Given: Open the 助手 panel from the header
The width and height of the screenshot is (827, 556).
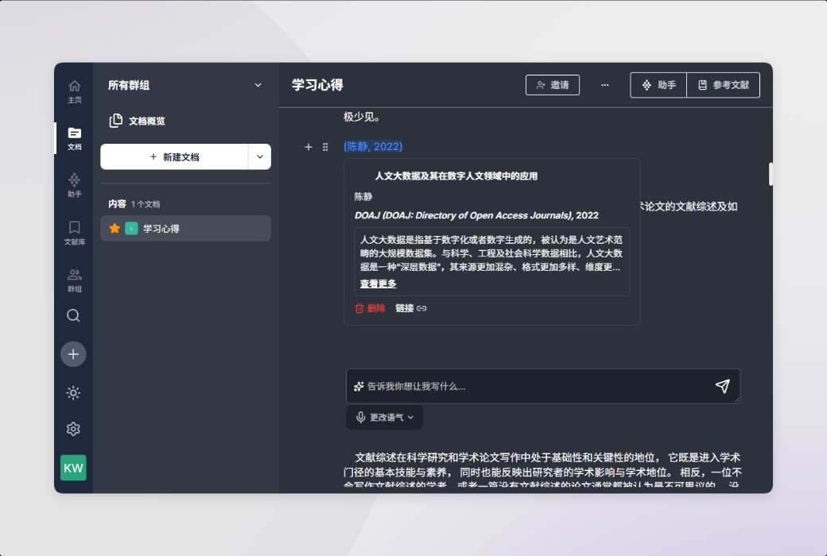Looking at the screenshot, I should [x=658, y=85].
